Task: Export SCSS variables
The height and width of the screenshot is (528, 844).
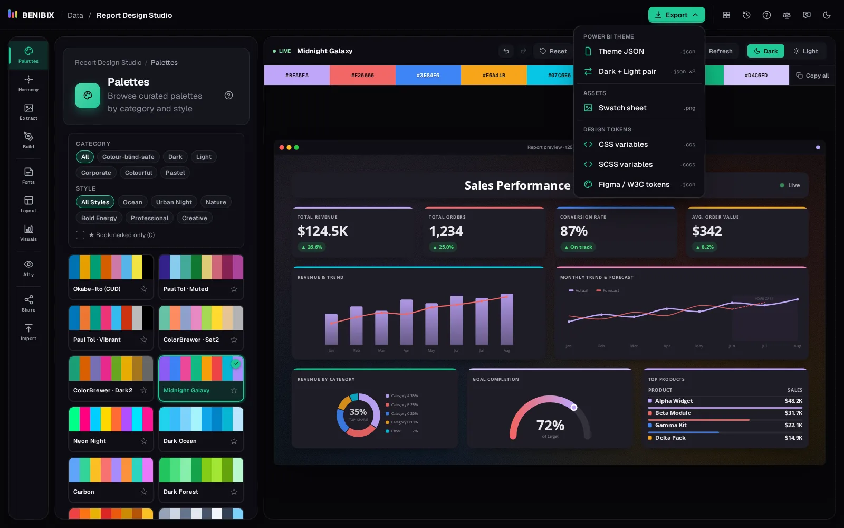Action: pos(639,164)
